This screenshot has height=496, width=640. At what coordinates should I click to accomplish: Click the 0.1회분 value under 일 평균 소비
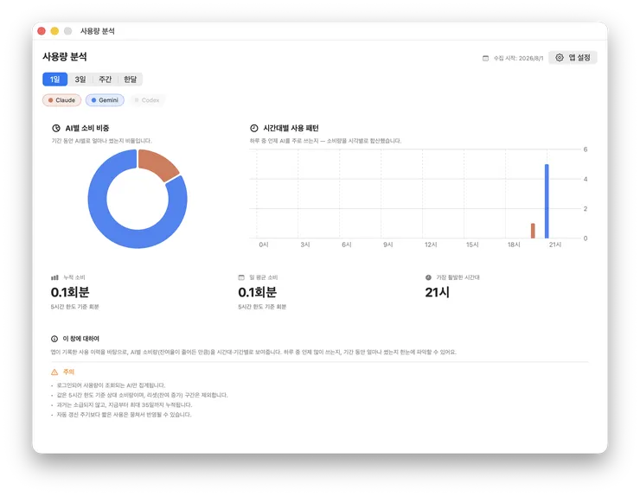coord(257,292)
